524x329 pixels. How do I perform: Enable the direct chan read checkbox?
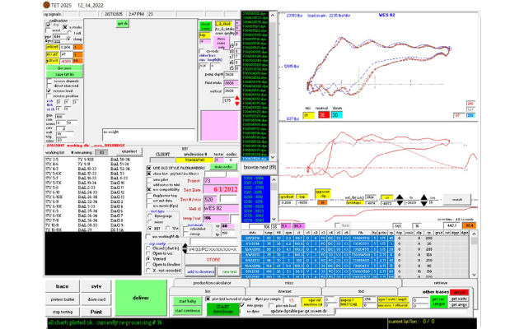(49, 86)
